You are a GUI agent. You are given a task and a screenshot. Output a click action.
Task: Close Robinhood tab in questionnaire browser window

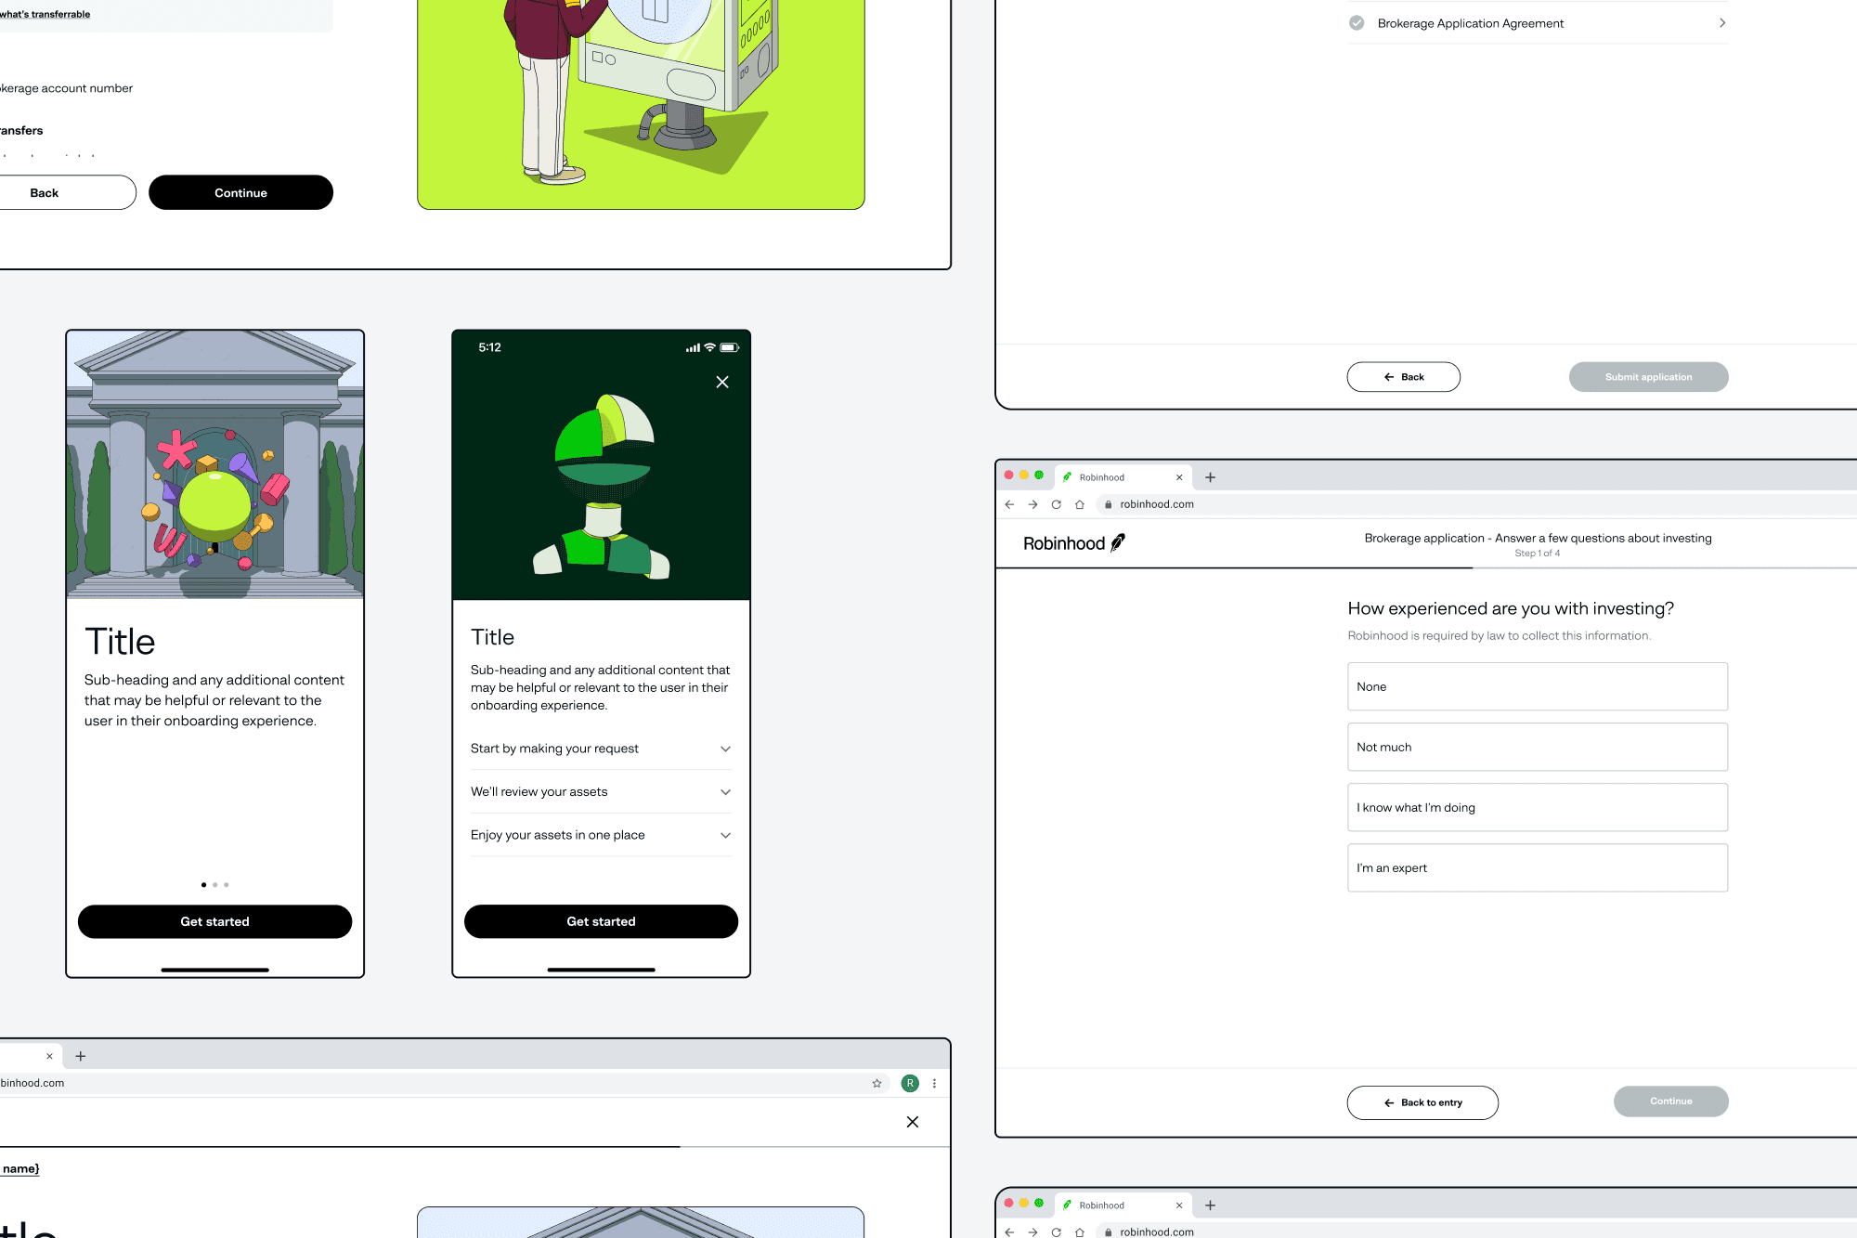click(1179, 477)
